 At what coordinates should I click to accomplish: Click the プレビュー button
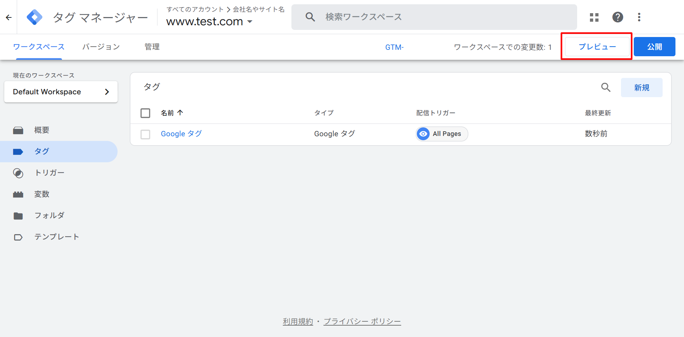coord(597,47)
